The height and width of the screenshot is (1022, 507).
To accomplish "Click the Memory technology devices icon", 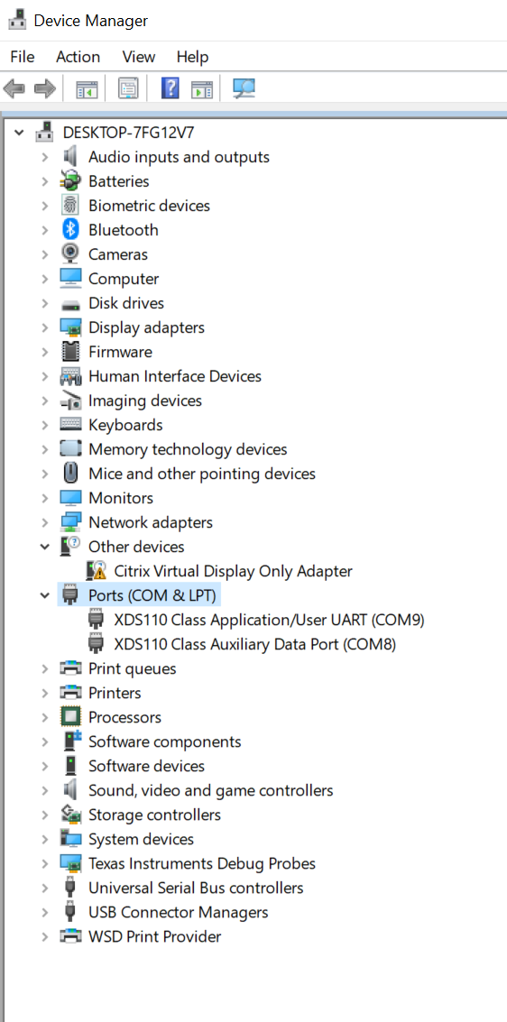I will 70,449.
